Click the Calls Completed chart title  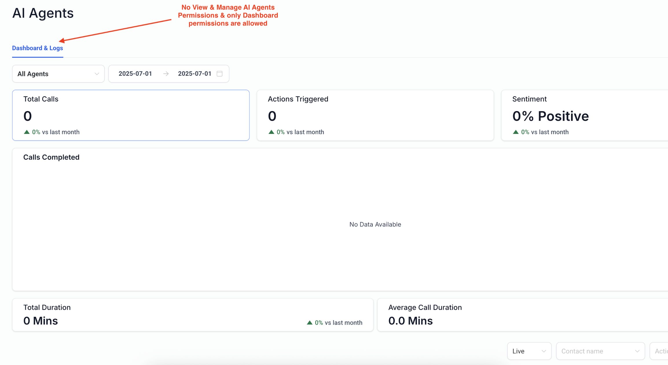[51, 157]
